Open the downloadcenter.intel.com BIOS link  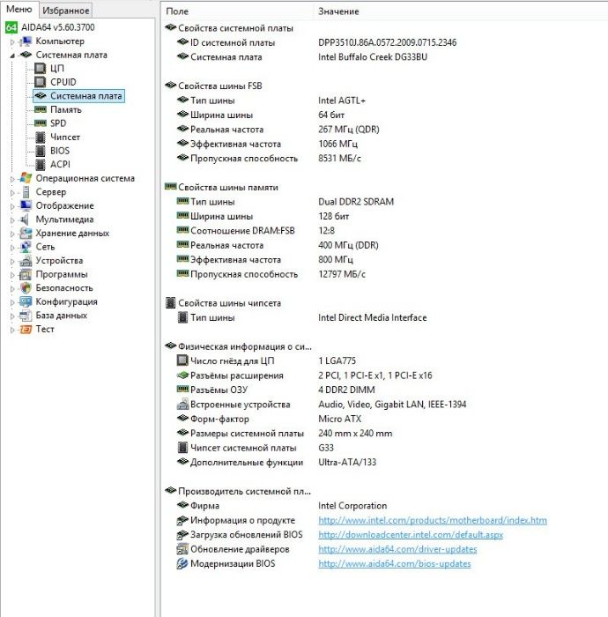tap(411, 534)
